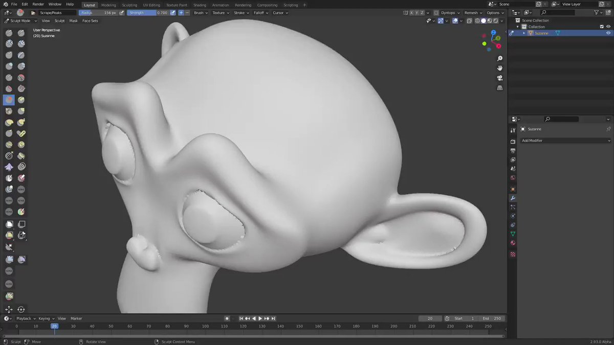Click the zoom magnifier viewport icon

(500, 59)
